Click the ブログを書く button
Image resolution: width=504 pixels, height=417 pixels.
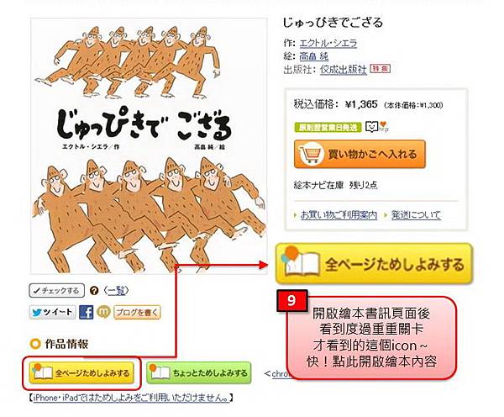click(x=137, y=312)
